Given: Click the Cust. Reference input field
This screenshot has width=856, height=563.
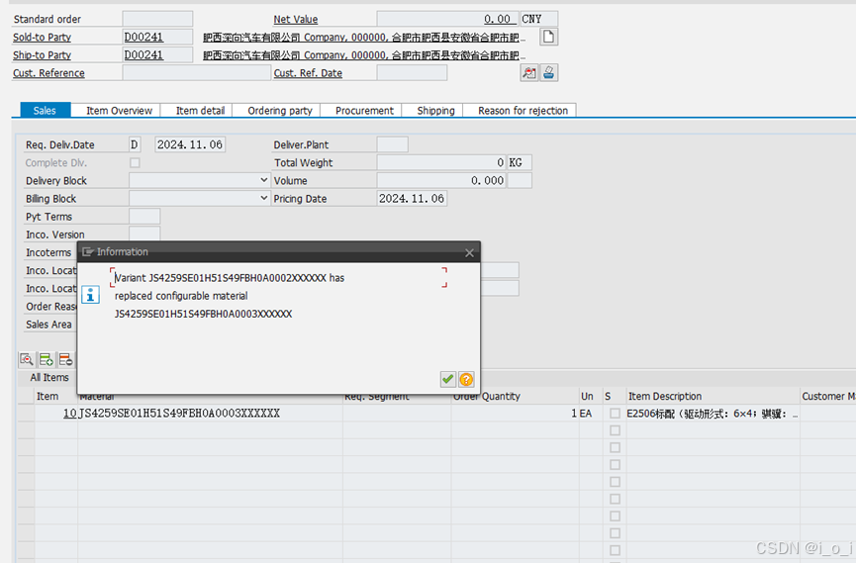Looking at the screenshot, I should click(197, 72).
